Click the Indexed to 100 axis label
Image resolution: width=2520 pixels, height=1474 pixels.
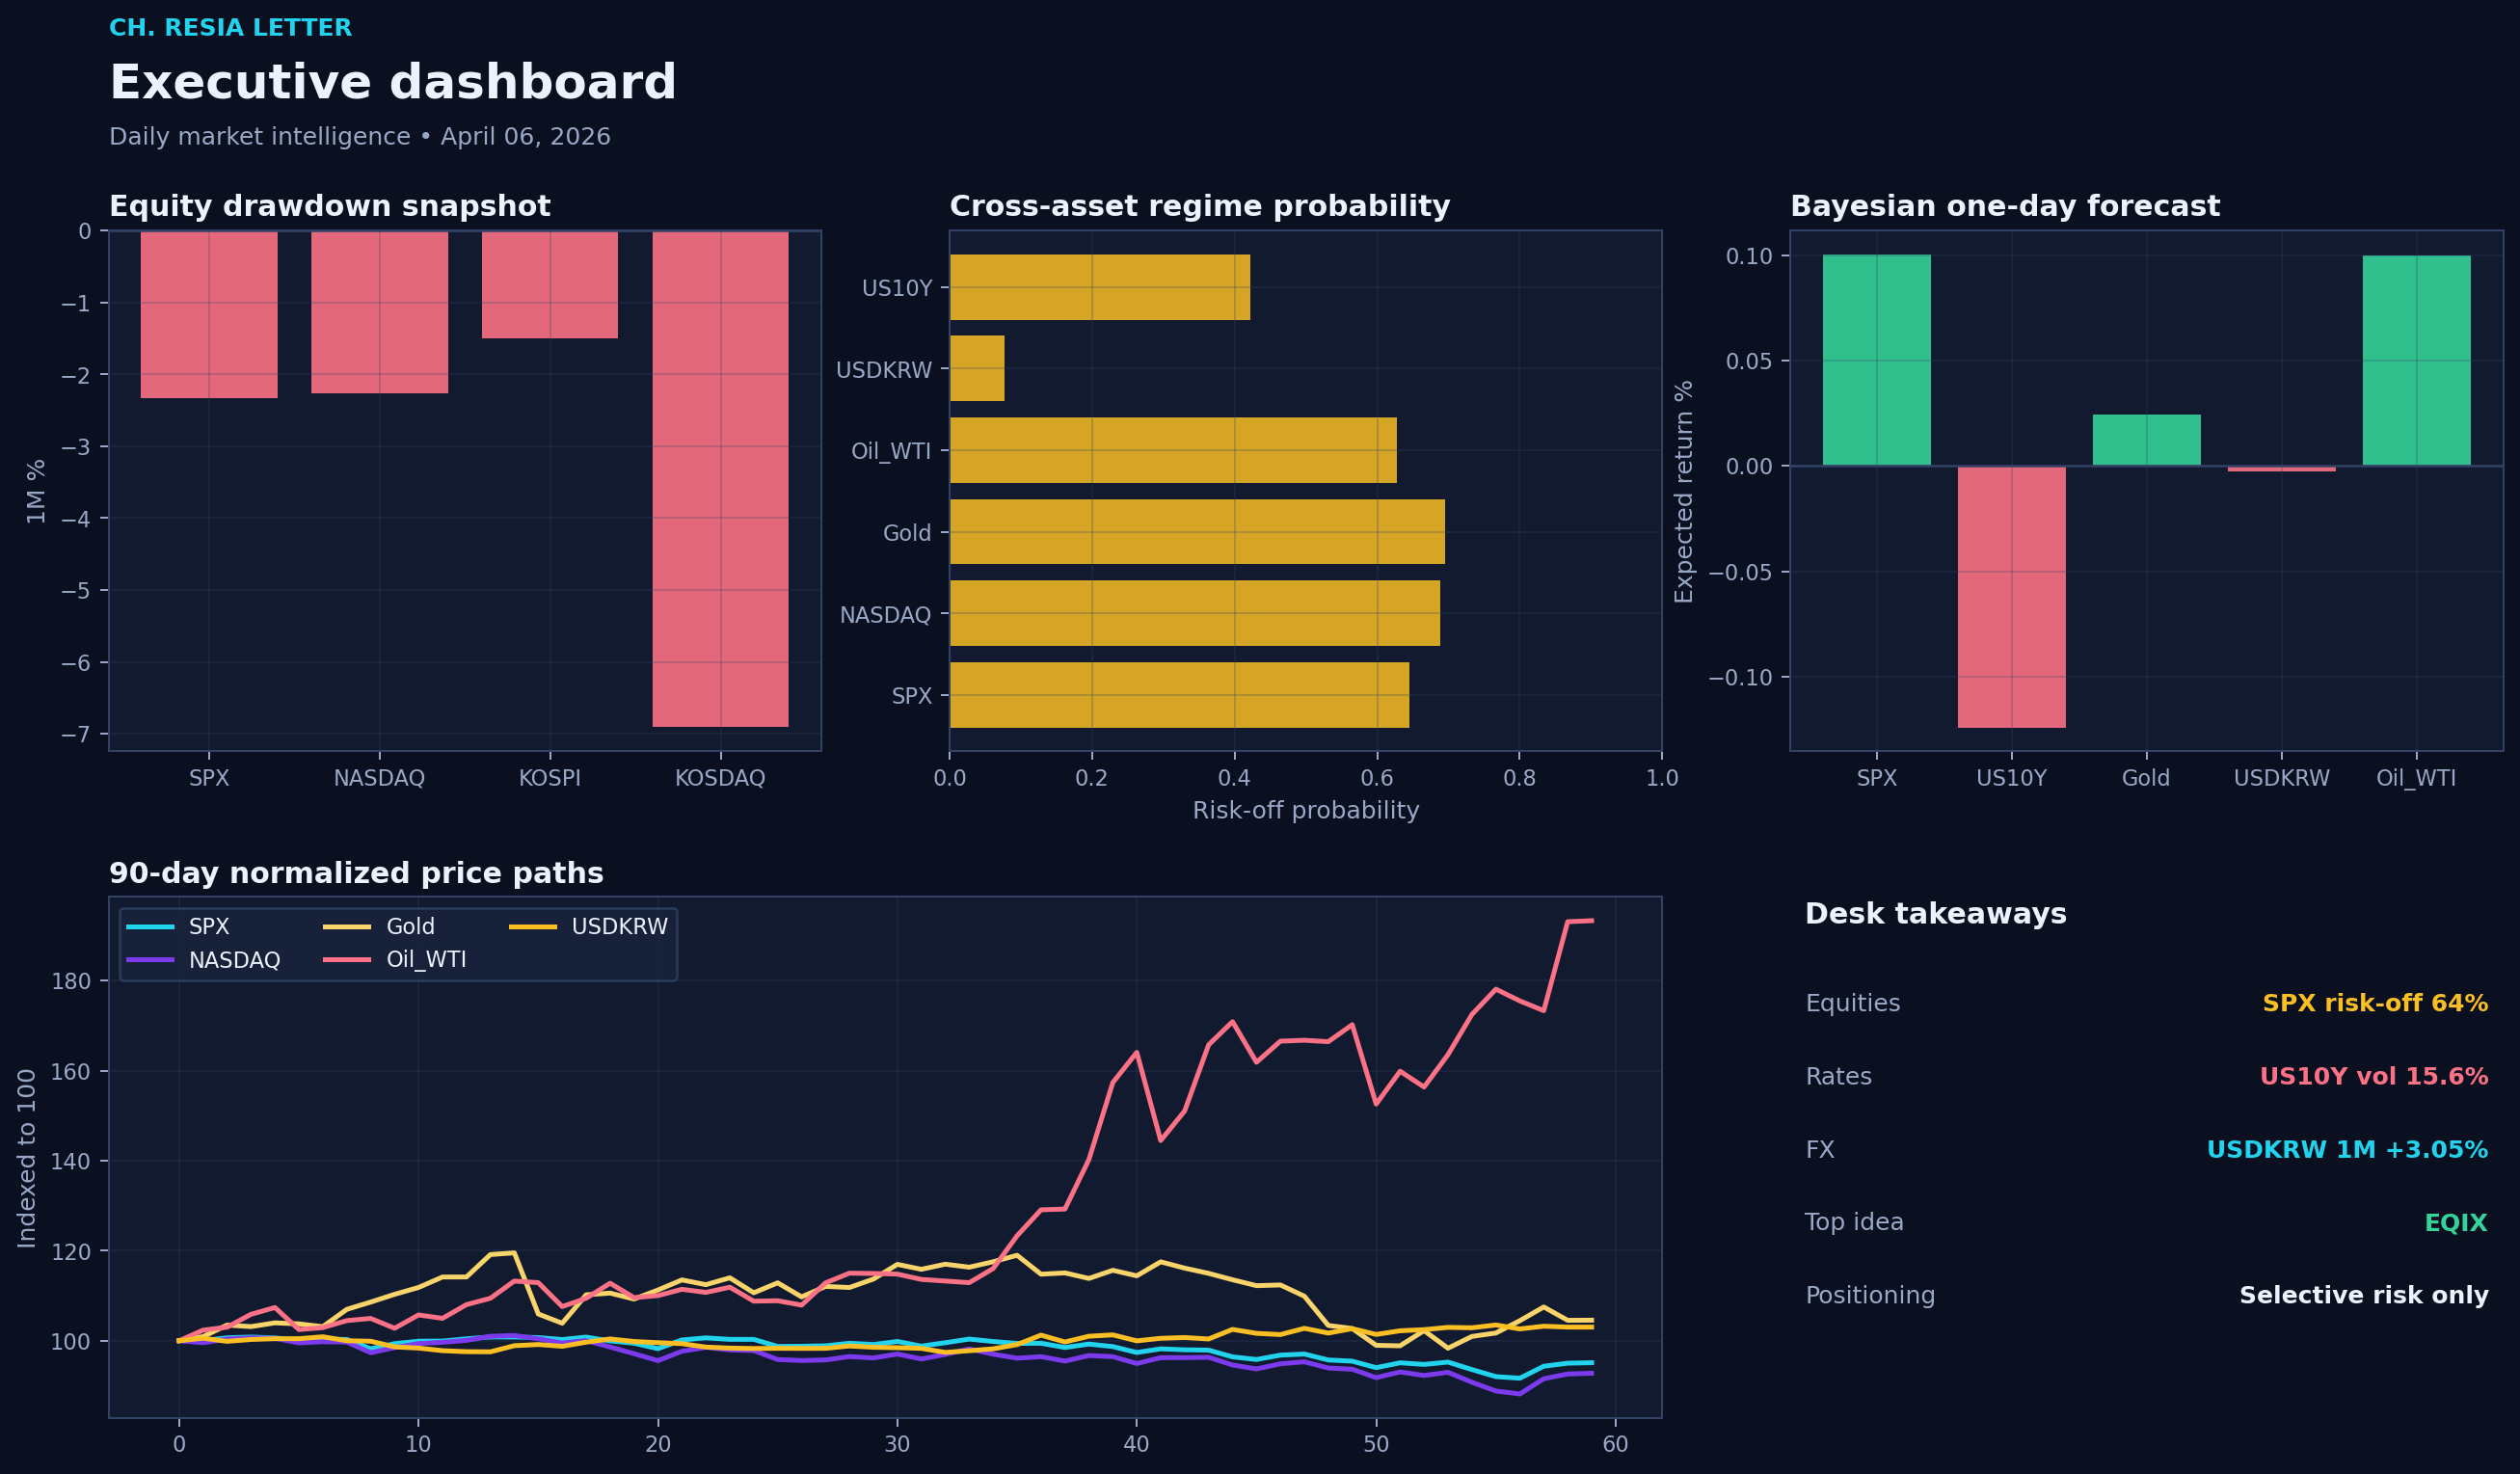pos(27,1158)
